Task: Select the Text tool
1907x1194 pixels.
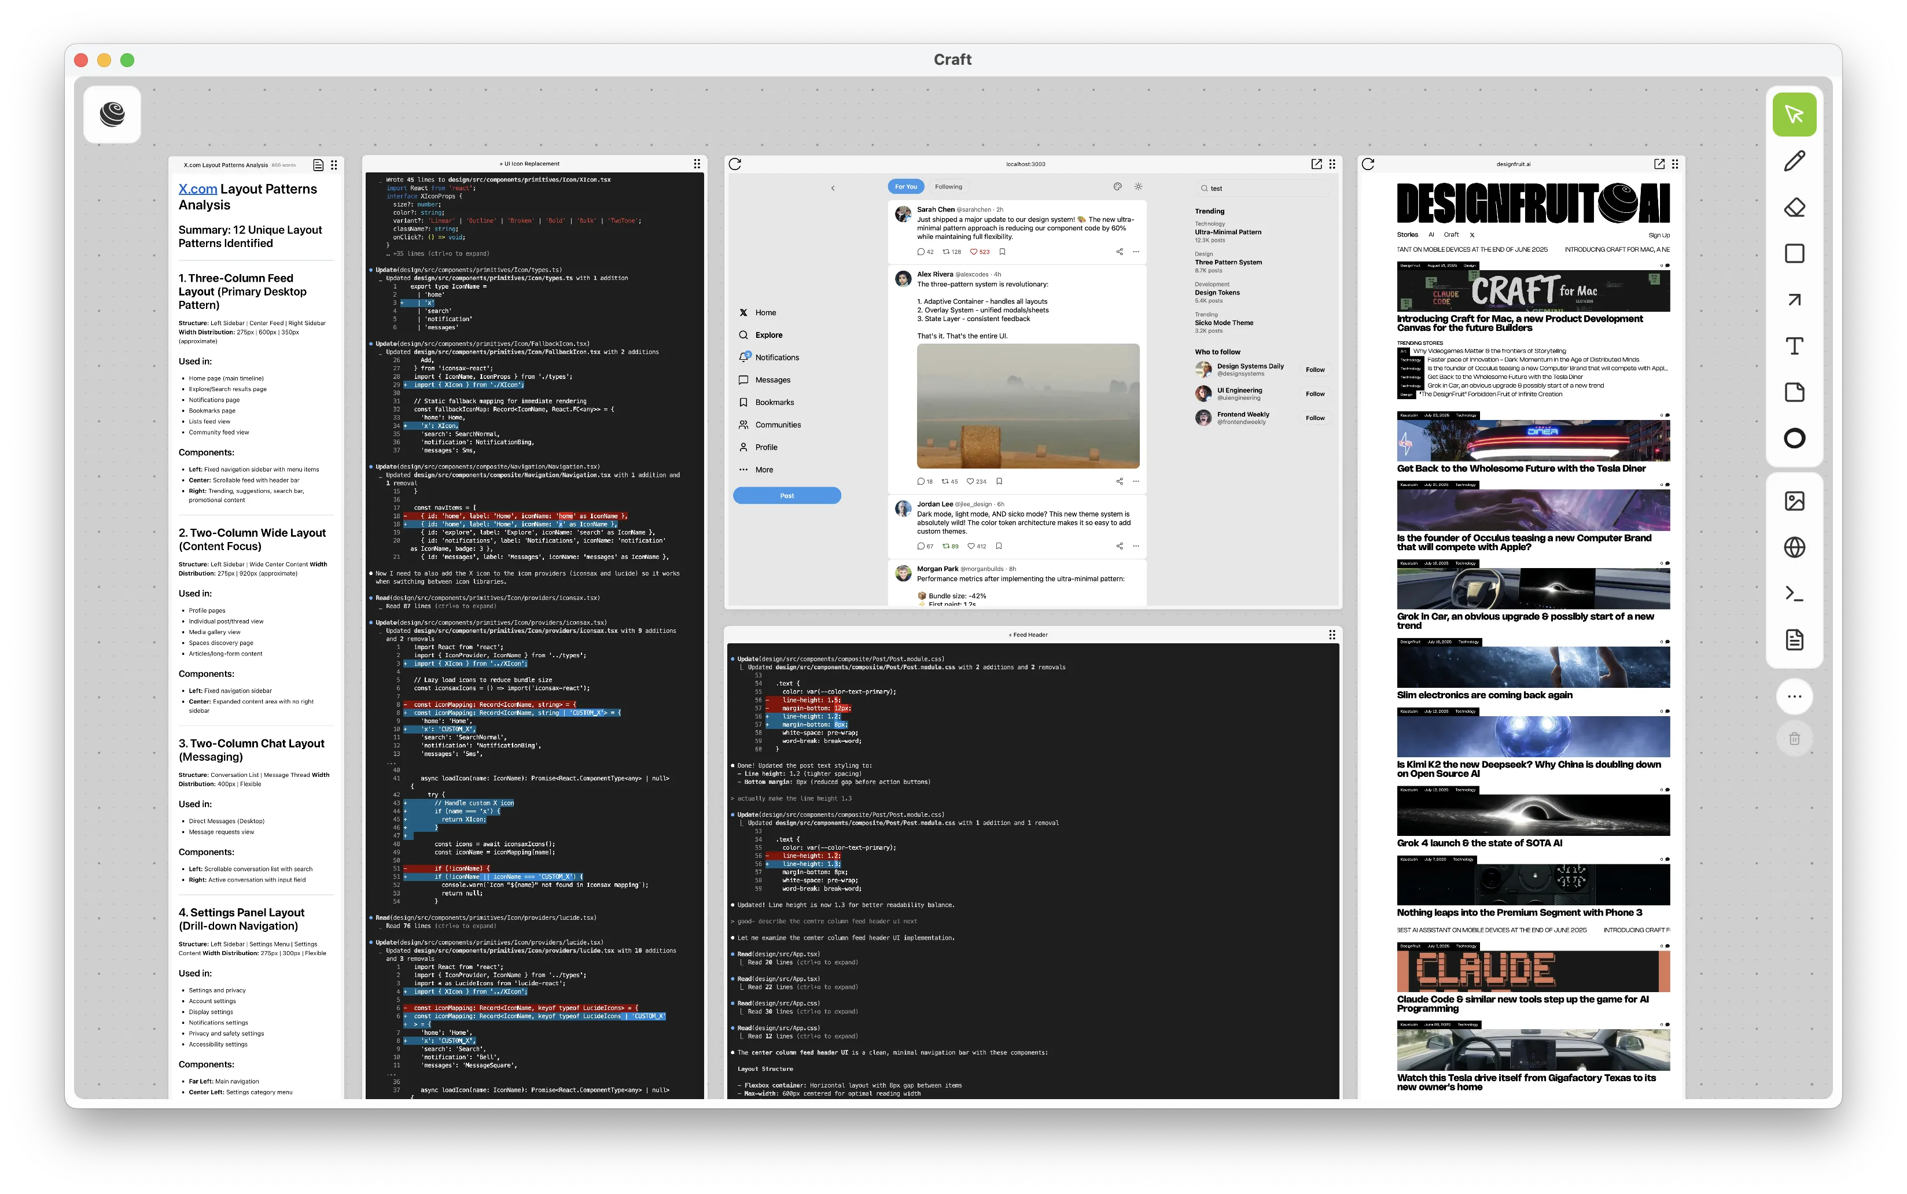Action: (x=1794, y=346)
